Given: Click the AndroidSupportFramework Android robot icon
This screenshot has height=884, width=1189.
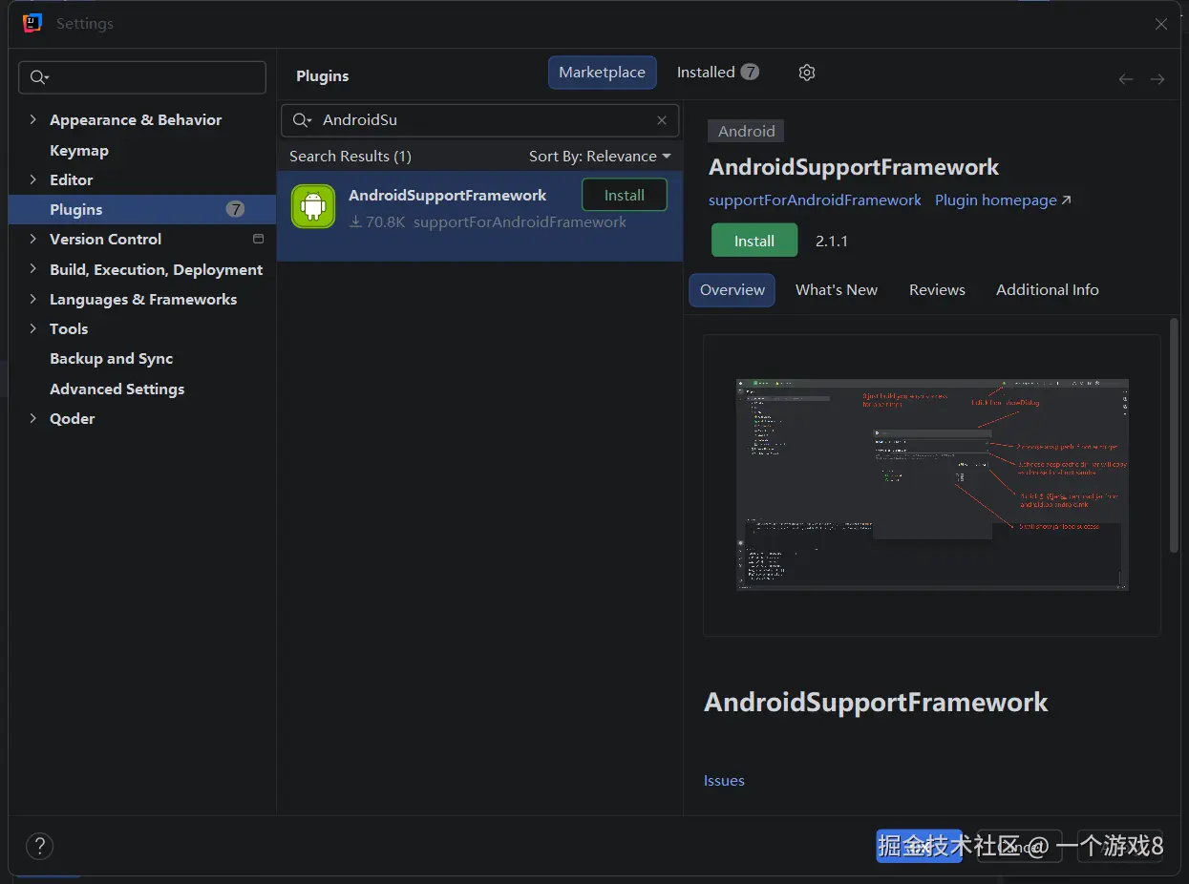Looking at the screenshot, I should [313, 206].
